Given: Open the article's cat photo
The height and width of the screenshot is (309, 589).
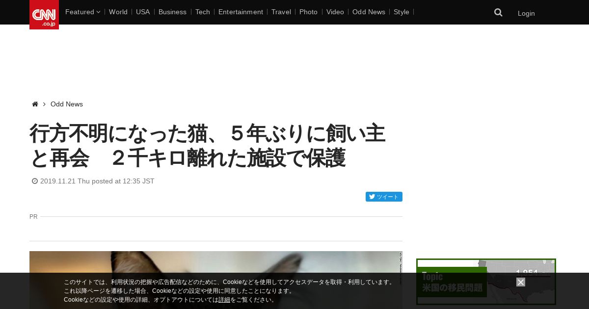Looking at the screenshot, I should [x=216, y=280].
